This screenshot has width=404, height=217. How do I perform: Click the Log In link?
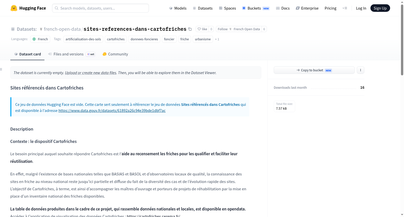(361, 8)
